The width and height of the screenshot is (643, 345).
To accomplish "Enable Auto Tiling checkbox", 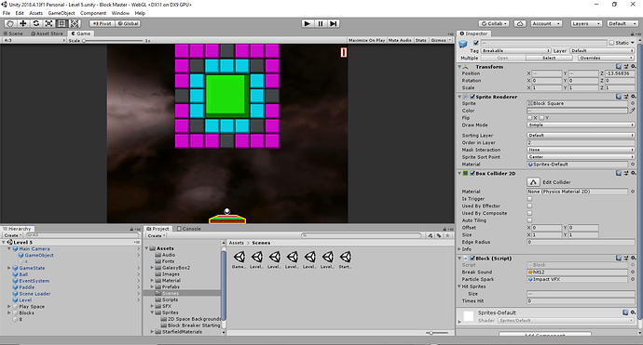I will coord(529,220).
